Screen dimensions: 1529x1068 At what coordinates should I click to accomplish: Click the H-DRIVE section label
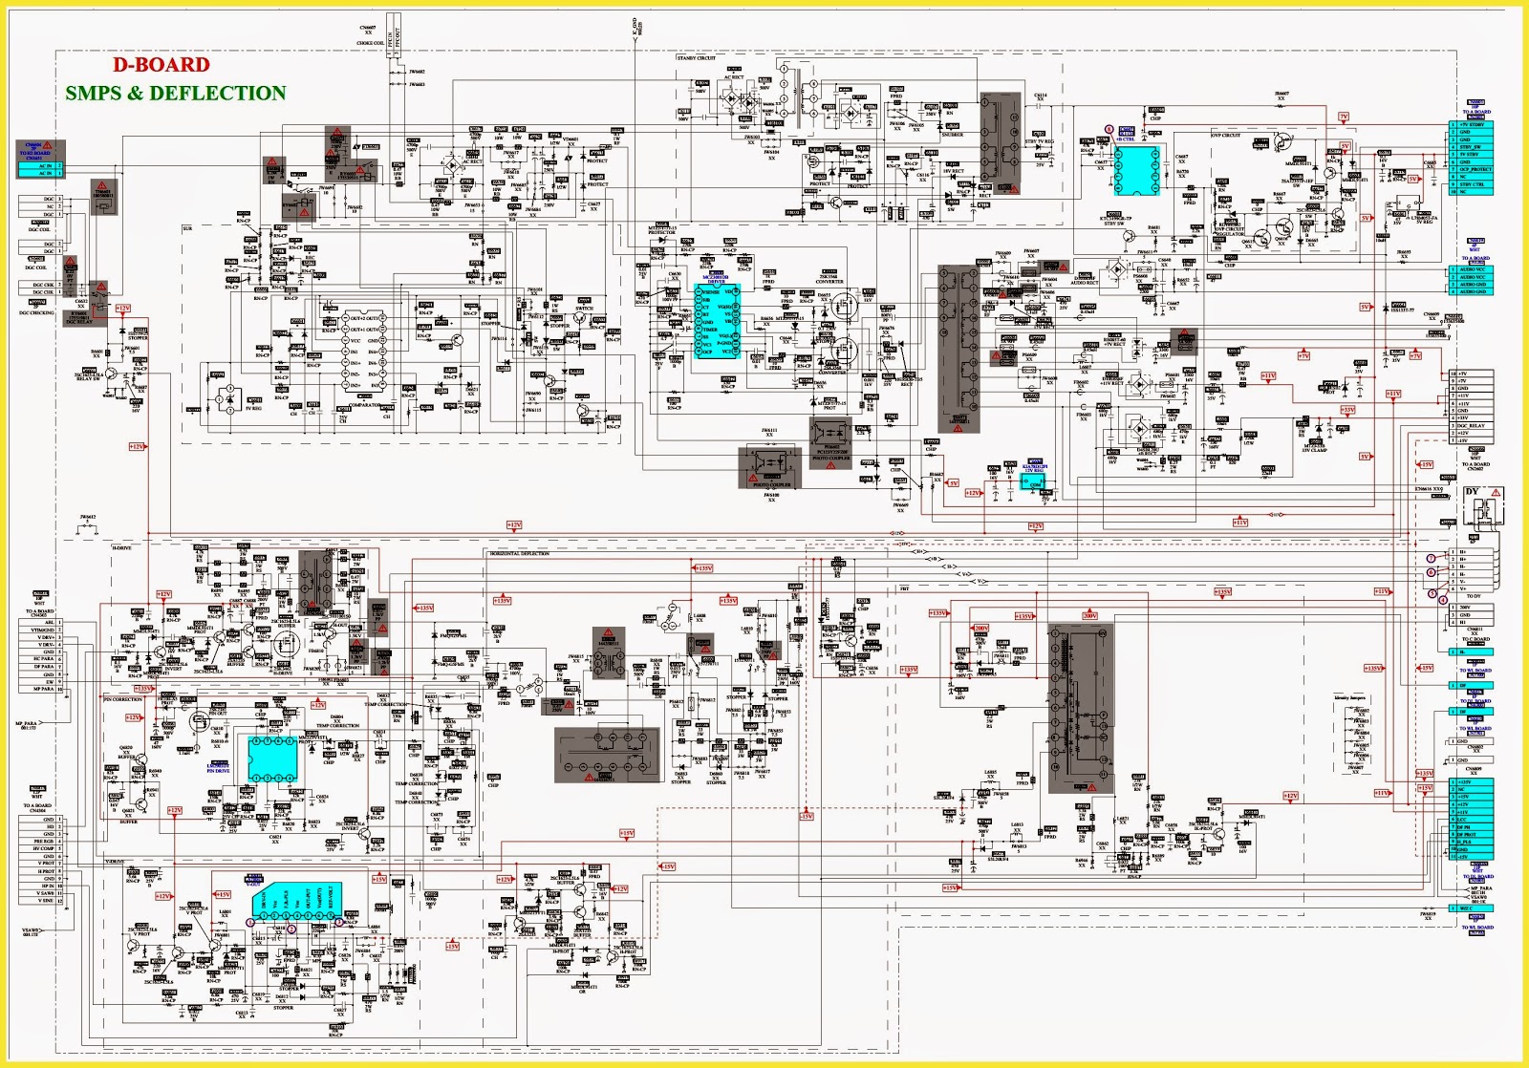point(122,548)
